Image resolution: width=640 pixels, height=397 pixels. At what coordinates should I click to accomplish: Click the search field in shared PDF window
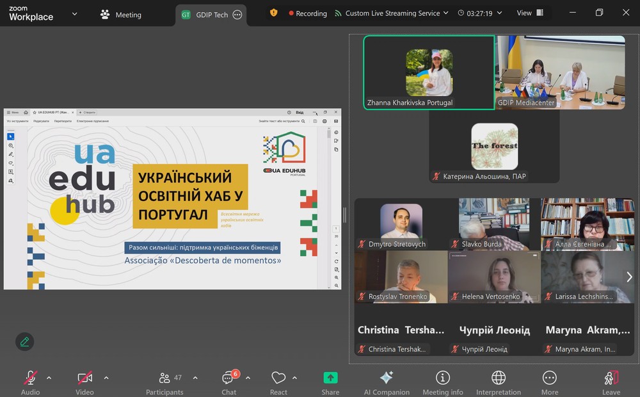click(x=282, y=121)
